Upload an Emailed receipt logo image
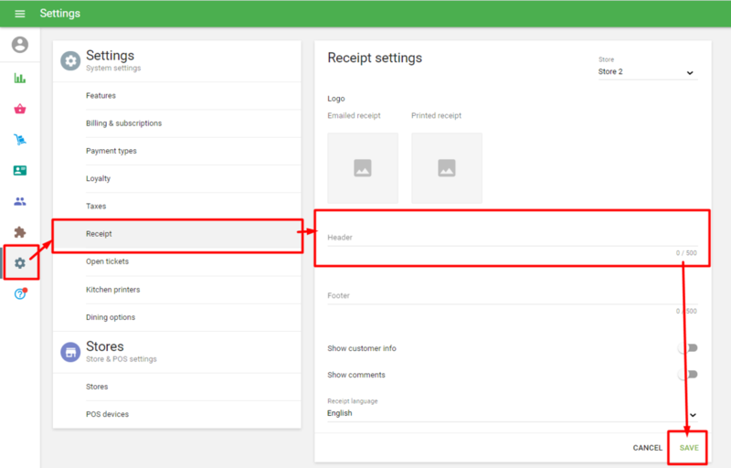Viewport: 731px width, 468px height. point(363,168)
